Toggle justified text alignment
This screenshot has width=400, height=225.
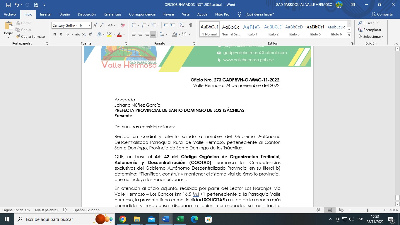click(153, 34)
